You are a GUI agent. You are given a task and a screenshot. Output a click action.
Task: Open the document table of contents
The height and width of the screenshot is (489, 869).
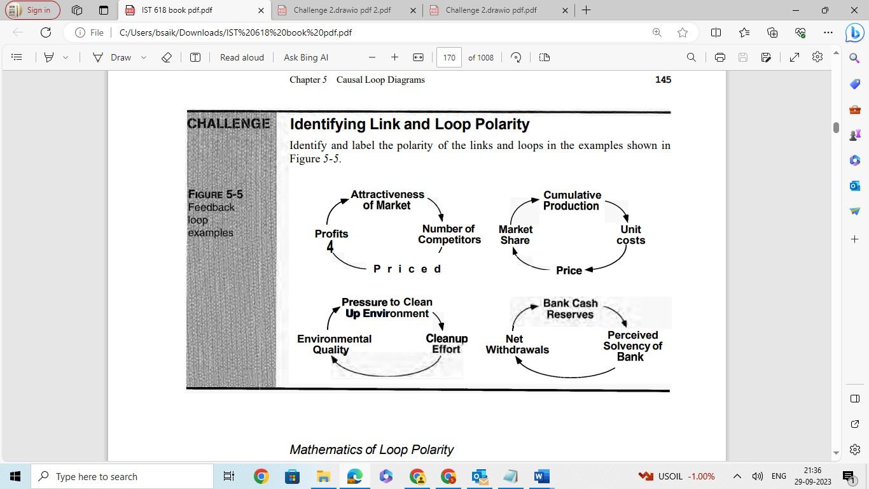pyautogui.click(x=17, y=57)
